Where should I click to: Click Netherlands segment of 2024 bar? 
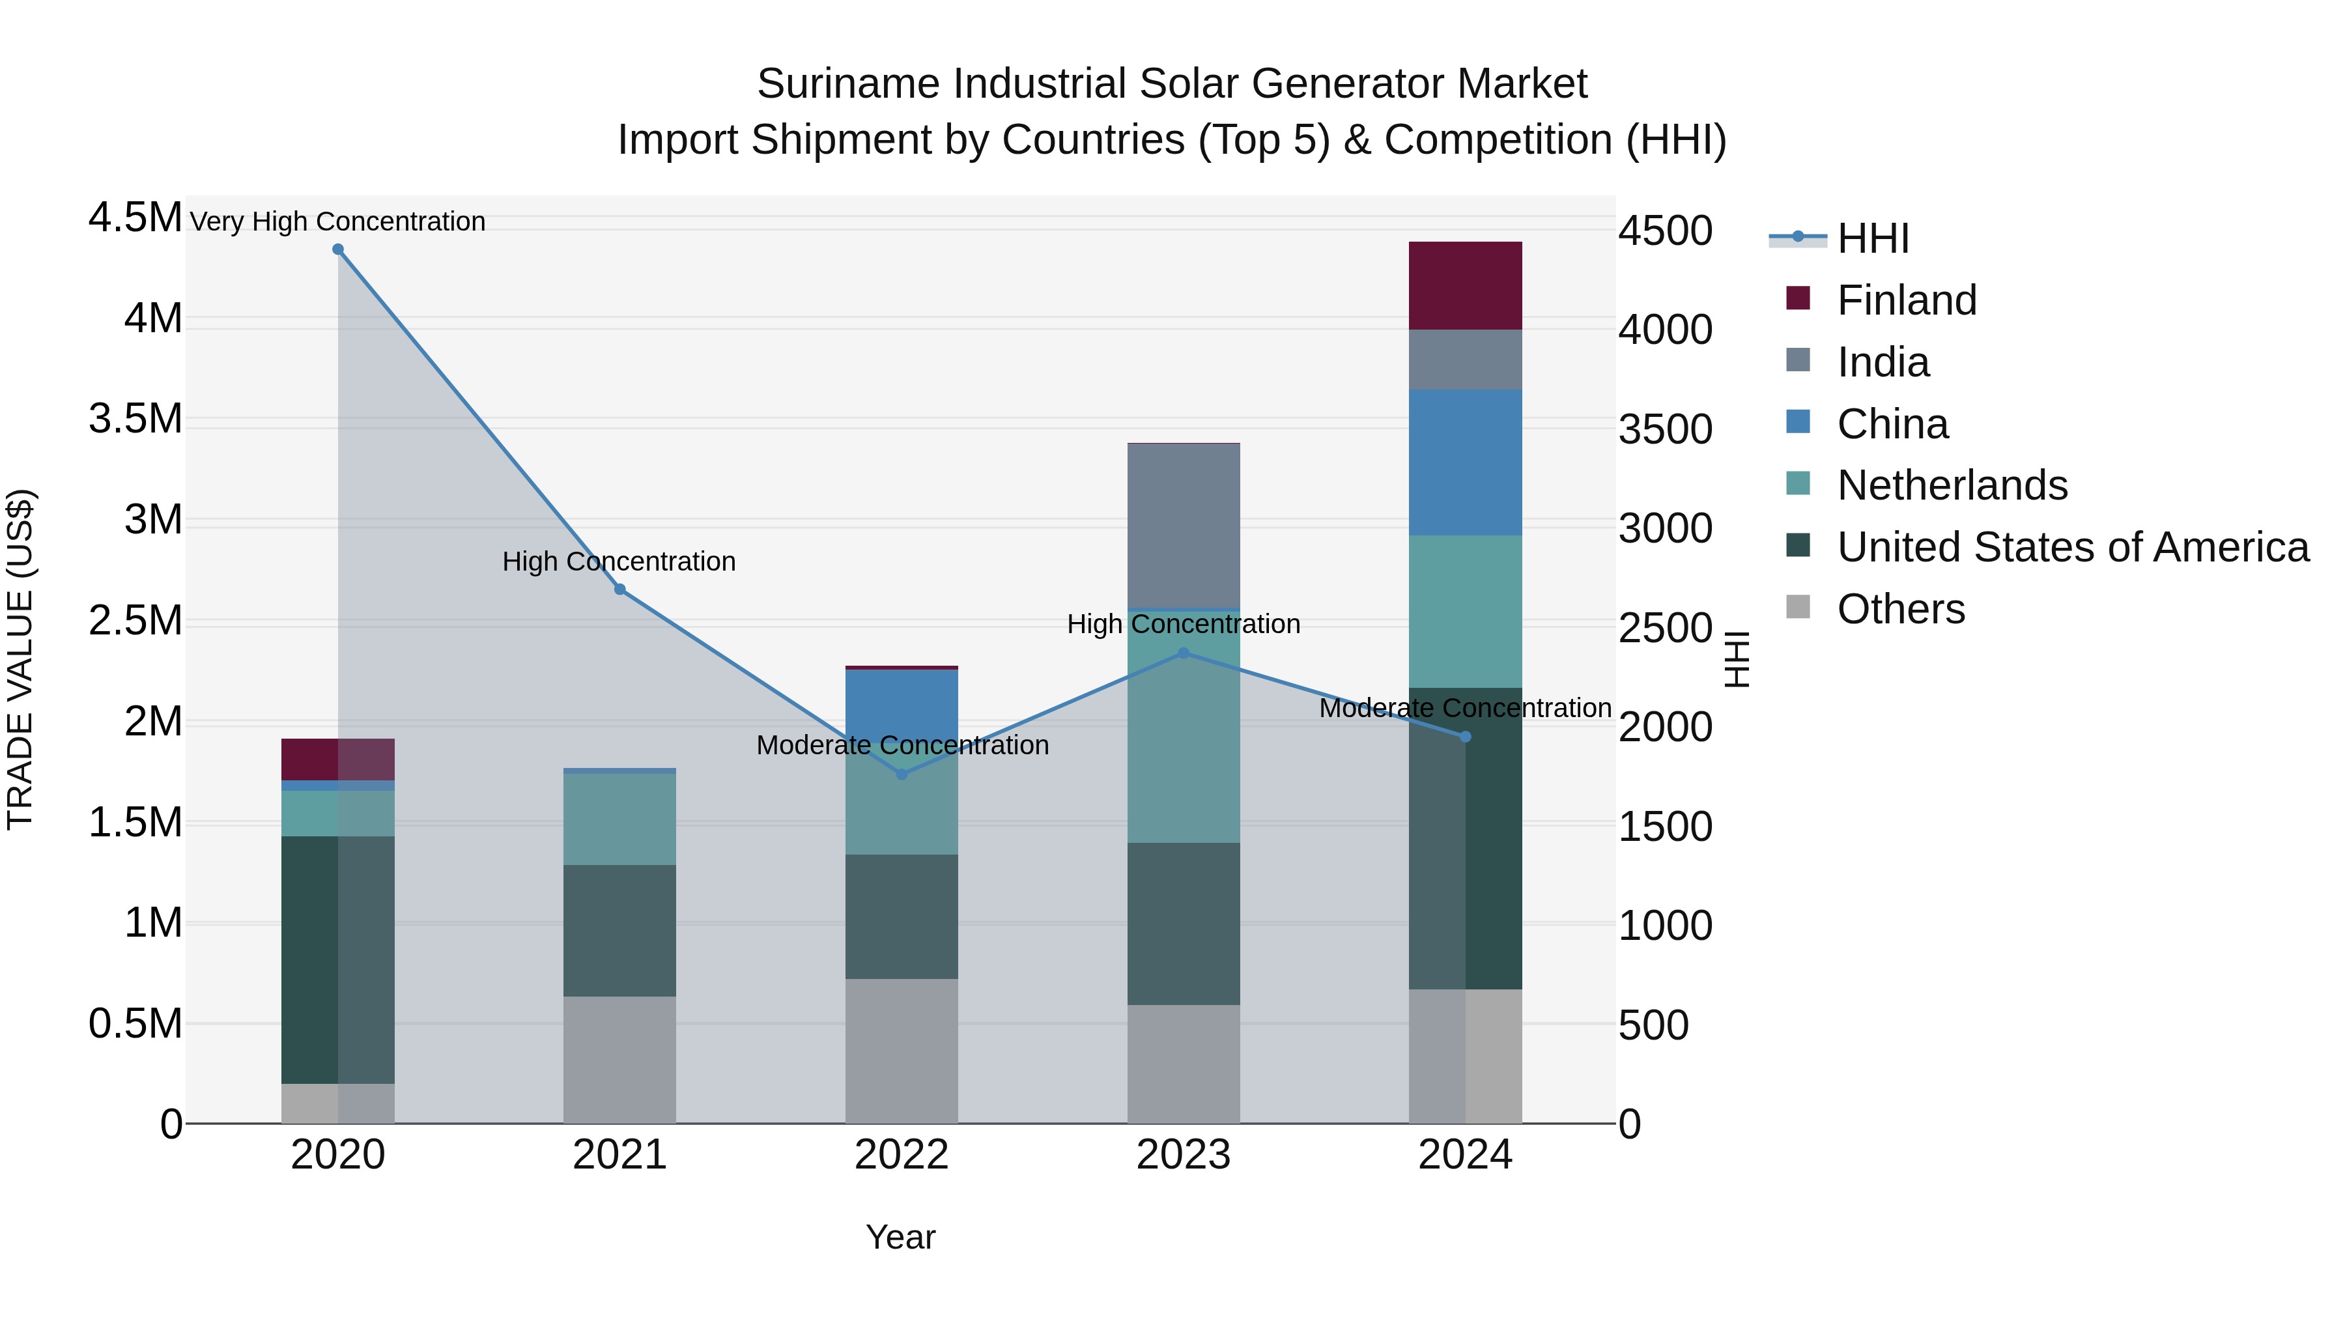(x=1466, y=612)
